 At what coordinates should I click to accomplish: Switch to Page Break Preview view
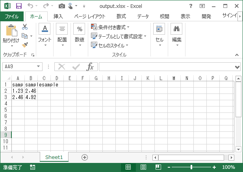click(158, 167)
